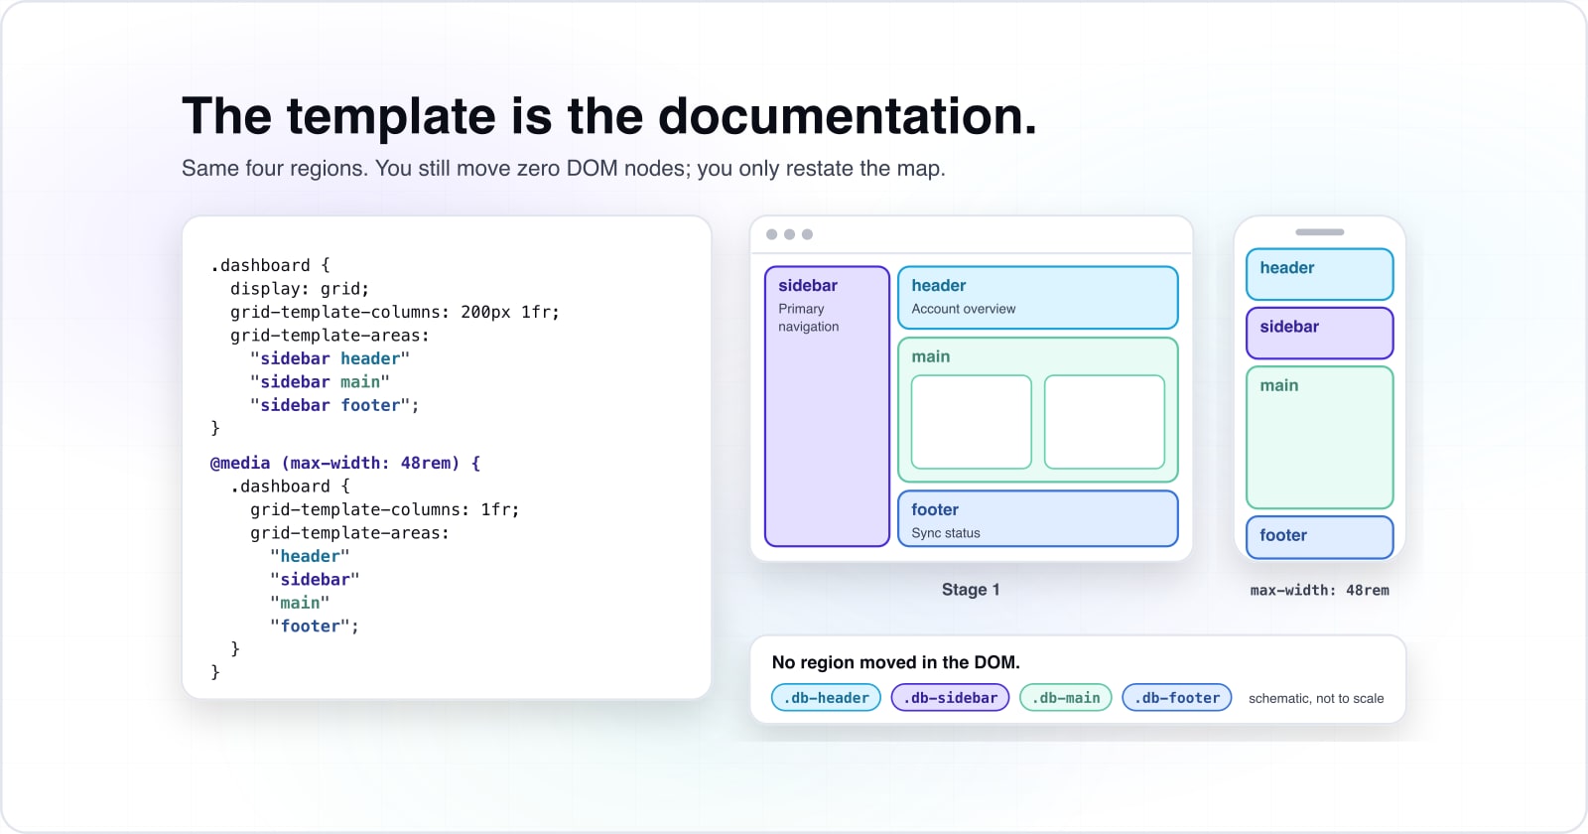Pick the .db-footer chip
The image size is (1588, 834).
tap(1177, 698)
